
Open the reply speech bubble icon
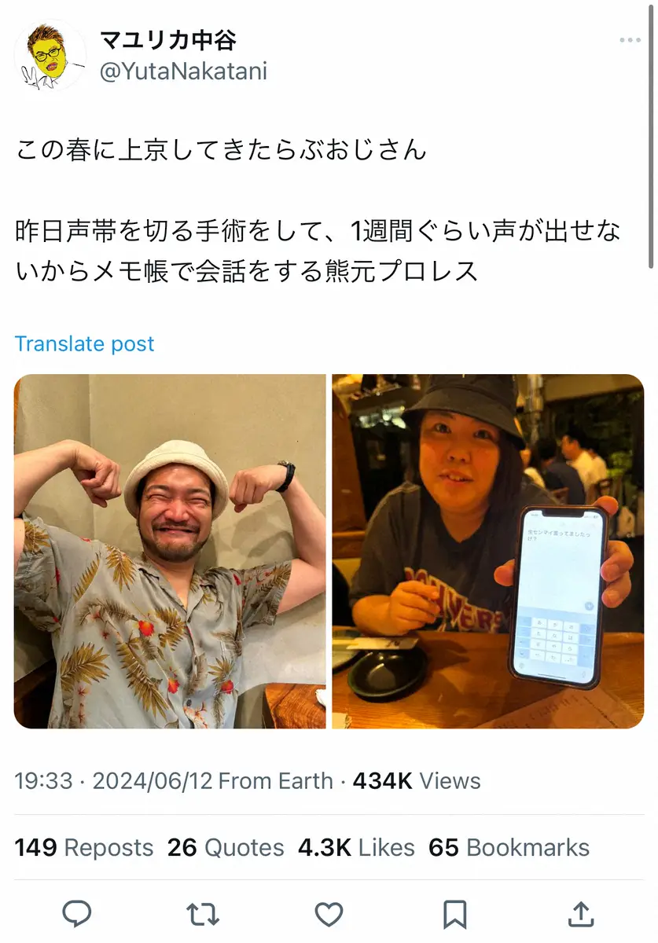(77, 914)
